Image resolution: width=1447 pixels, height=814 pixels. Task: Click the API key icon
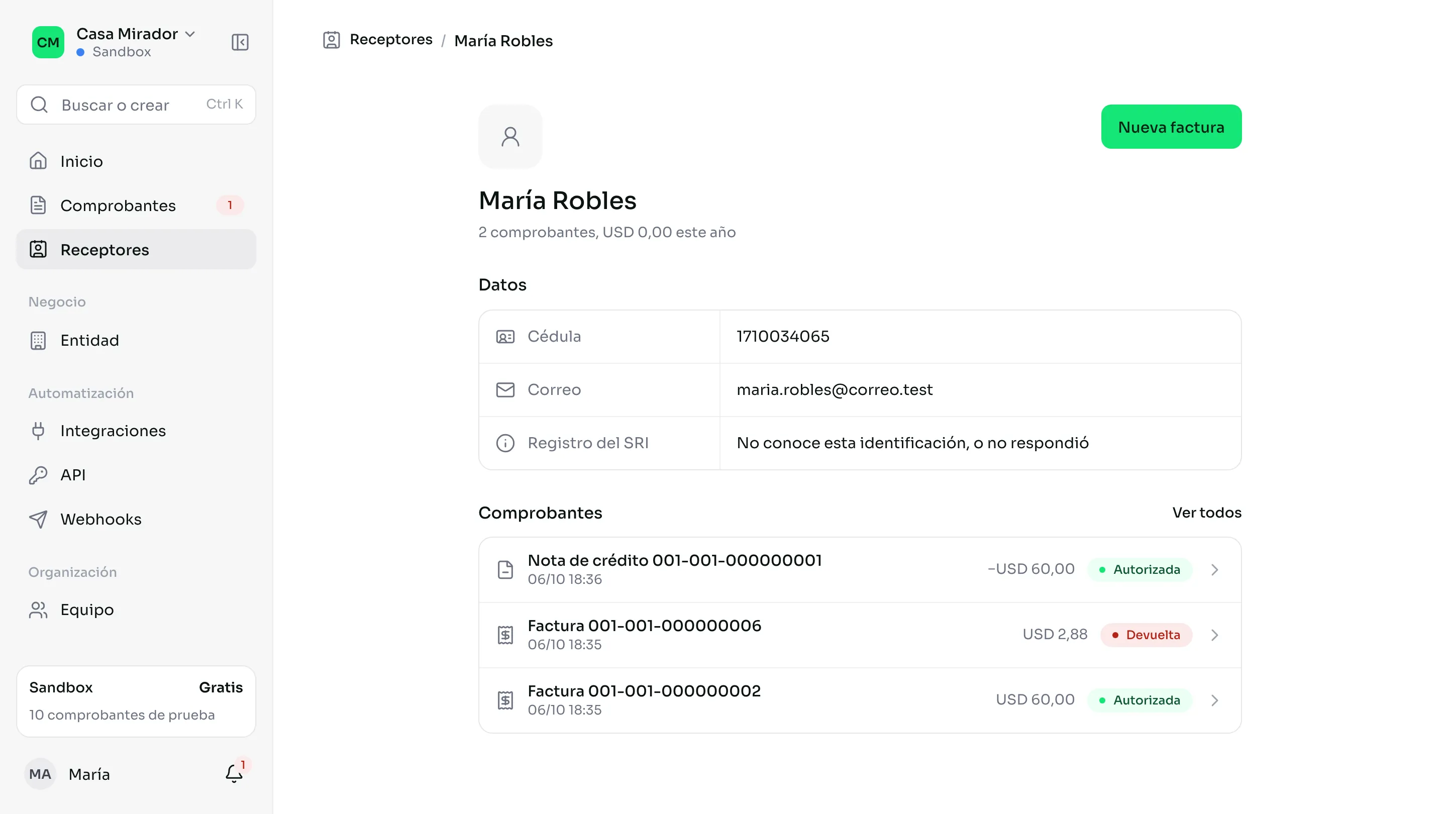click(x=38, y=475)
